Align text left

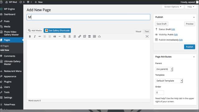tap(65, 36)
